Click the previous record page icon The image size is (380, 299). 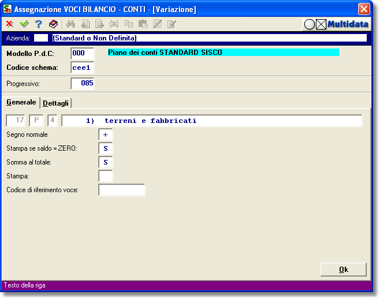85,24
